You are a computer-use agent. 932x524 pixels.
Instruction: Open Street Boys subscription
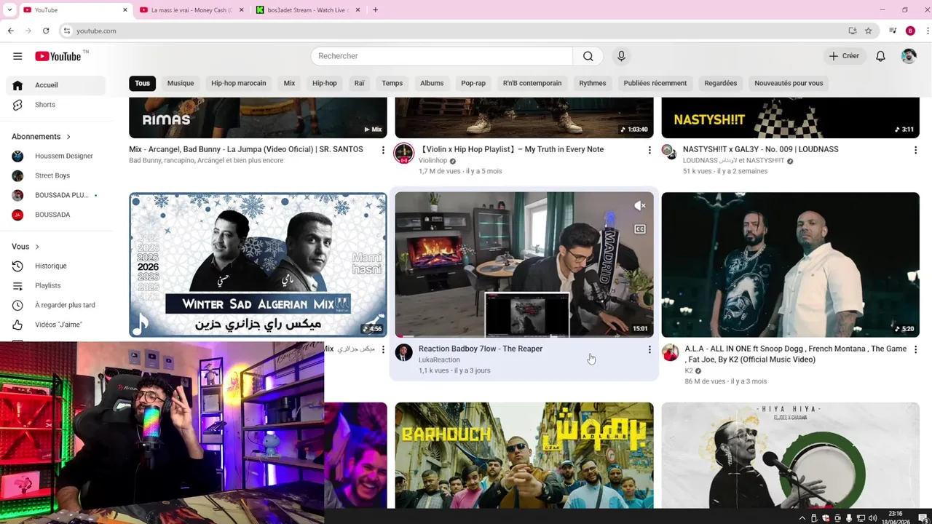coord(55,176)
